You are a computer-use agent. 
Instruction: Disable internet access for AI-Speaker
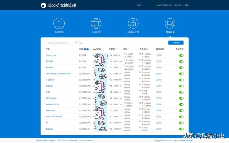coord(181,80)
